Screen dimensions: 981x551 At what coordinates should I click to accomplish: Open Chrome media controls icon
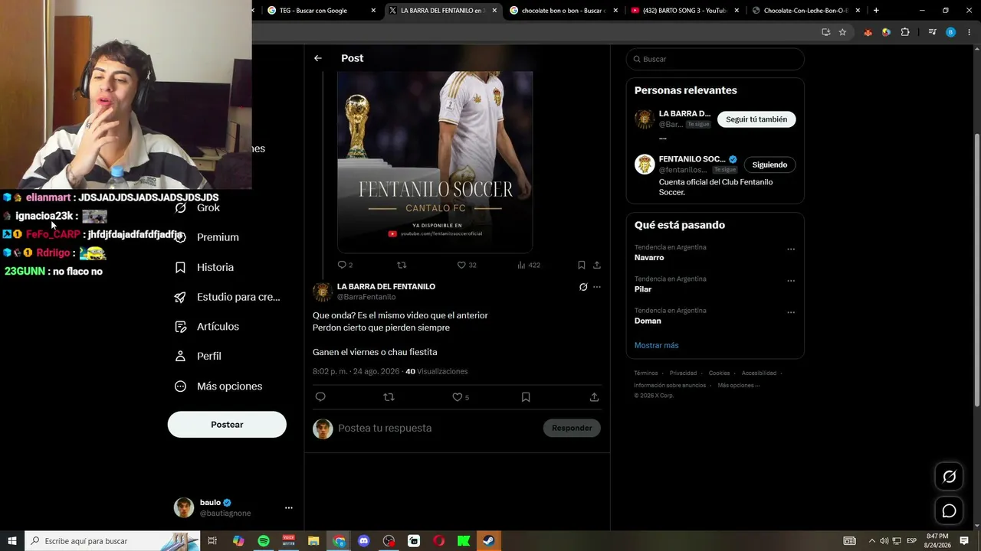pyautogui.click(x=932, y=32)
